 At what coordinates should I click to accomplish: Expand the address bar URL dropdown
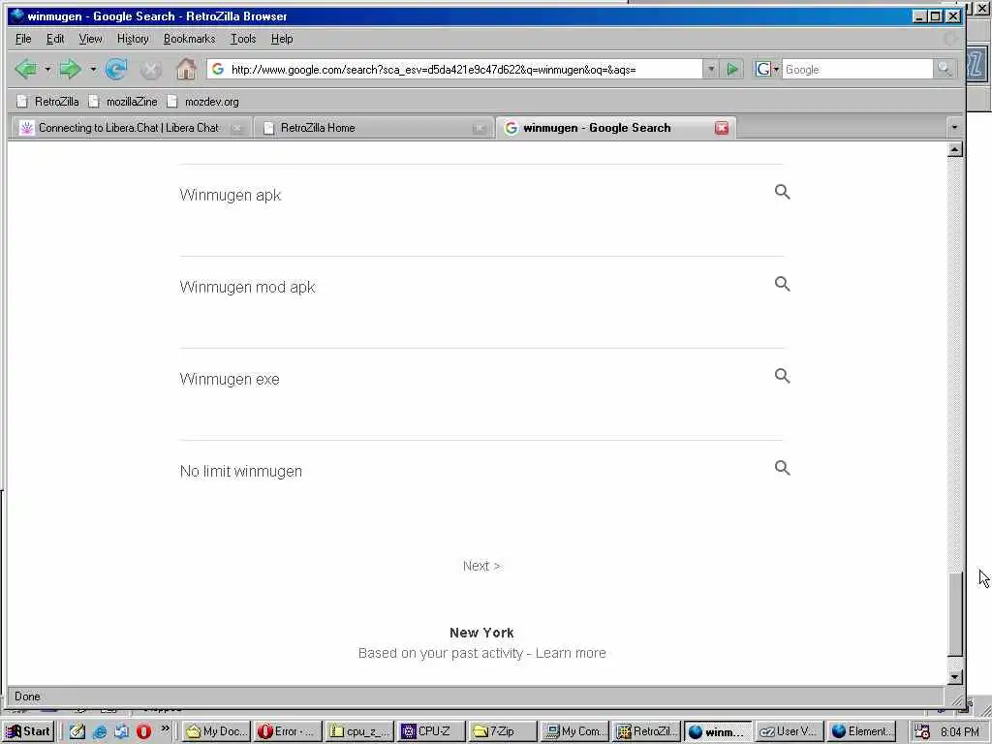pos(711,69)
